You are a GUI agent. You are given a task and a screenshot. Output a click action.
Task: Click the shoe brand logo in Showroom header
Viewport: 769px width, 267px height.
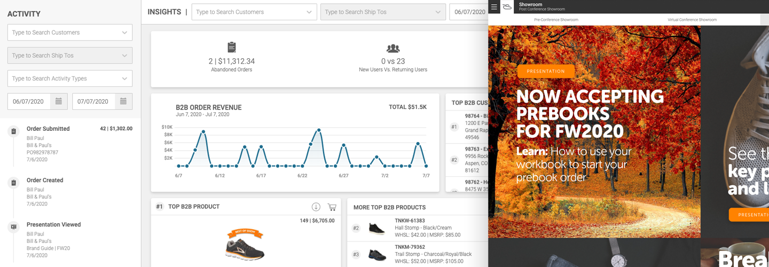[507, 7]
